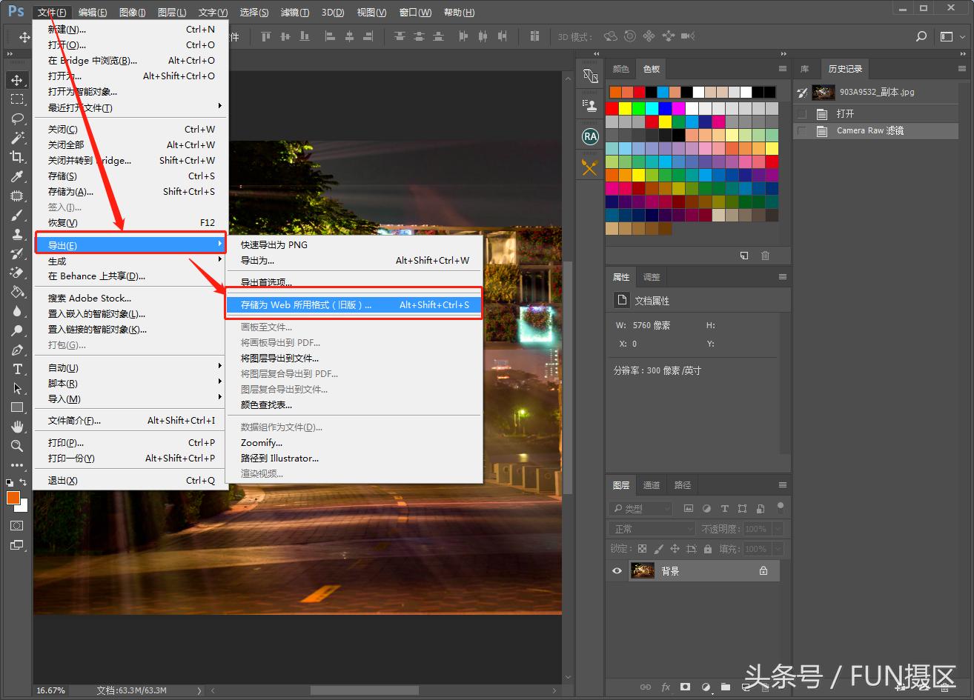Click the orange foreground color swatch
This screenshot has width=974, height=700.
[13, 499]
